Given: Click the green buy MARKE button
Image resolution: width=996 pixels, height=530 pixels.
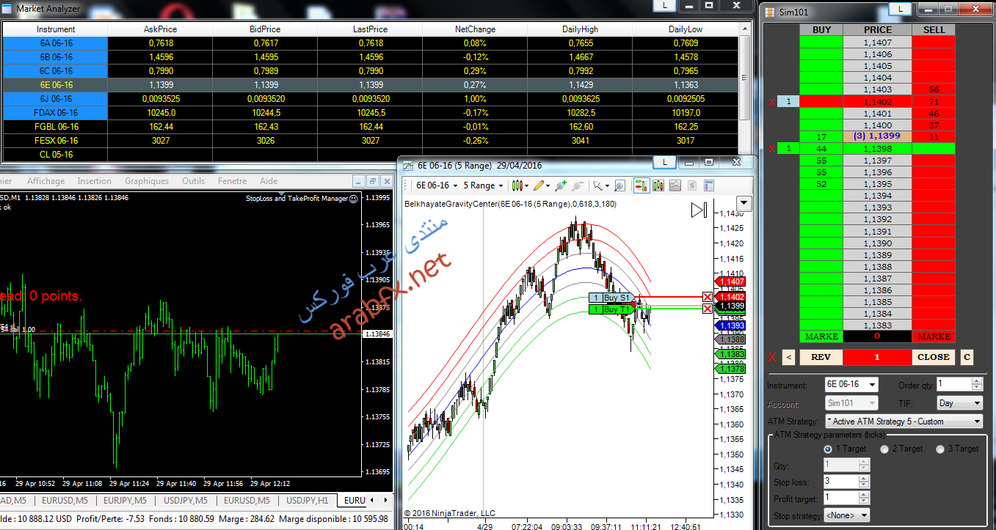Looking at the screenshot, I should coord(821,336).
